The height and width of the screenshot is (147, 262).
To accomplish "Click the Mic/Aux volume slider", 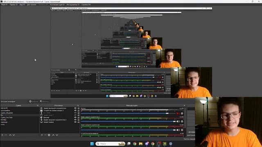I will point(128,114).
